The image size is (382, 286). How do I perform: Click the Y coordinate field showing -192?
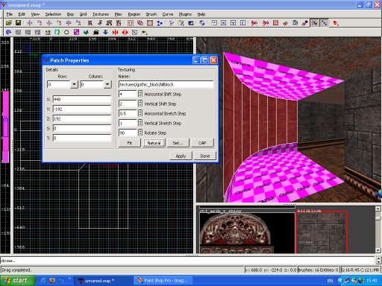pyautogui.click(x=81, y=109)
